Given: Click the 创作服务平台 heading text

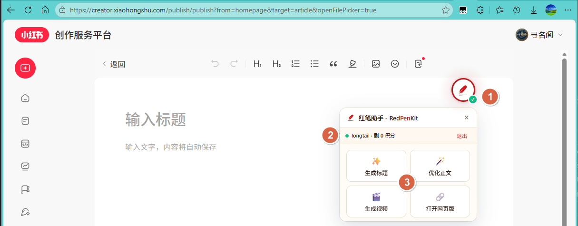Looking at the screenshot, I should (83, 35).
